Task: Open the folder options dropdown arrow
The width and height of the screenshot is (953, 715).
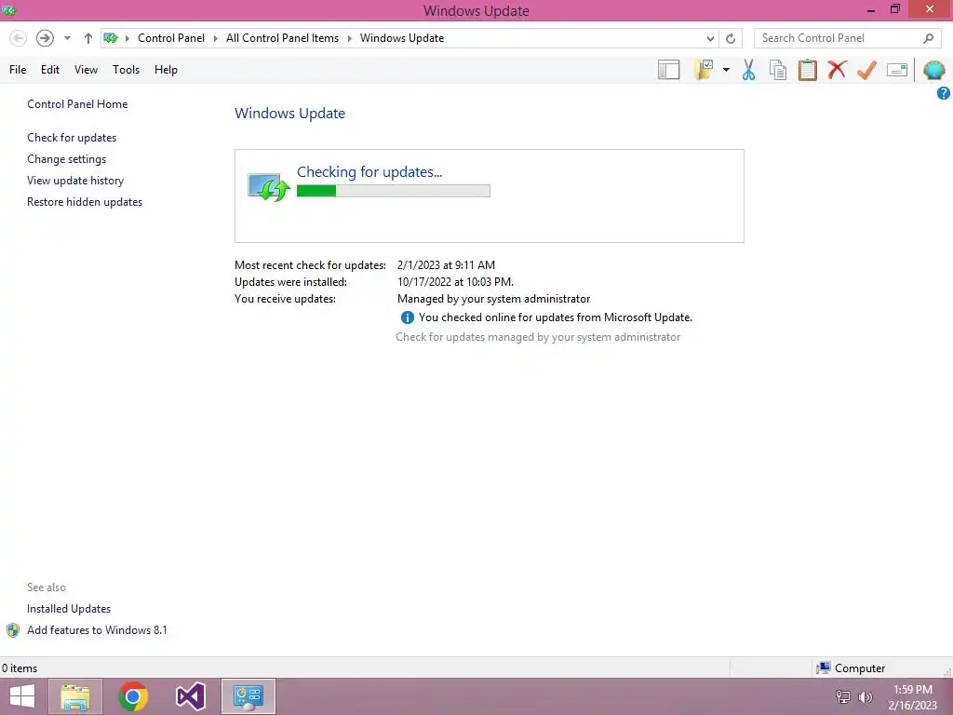Action: 726,70
